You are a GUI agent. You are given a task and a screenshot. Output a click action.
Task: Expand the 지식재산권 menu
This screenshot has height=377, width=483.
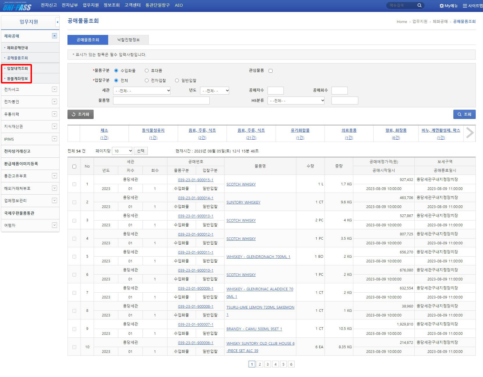[54, 126]
